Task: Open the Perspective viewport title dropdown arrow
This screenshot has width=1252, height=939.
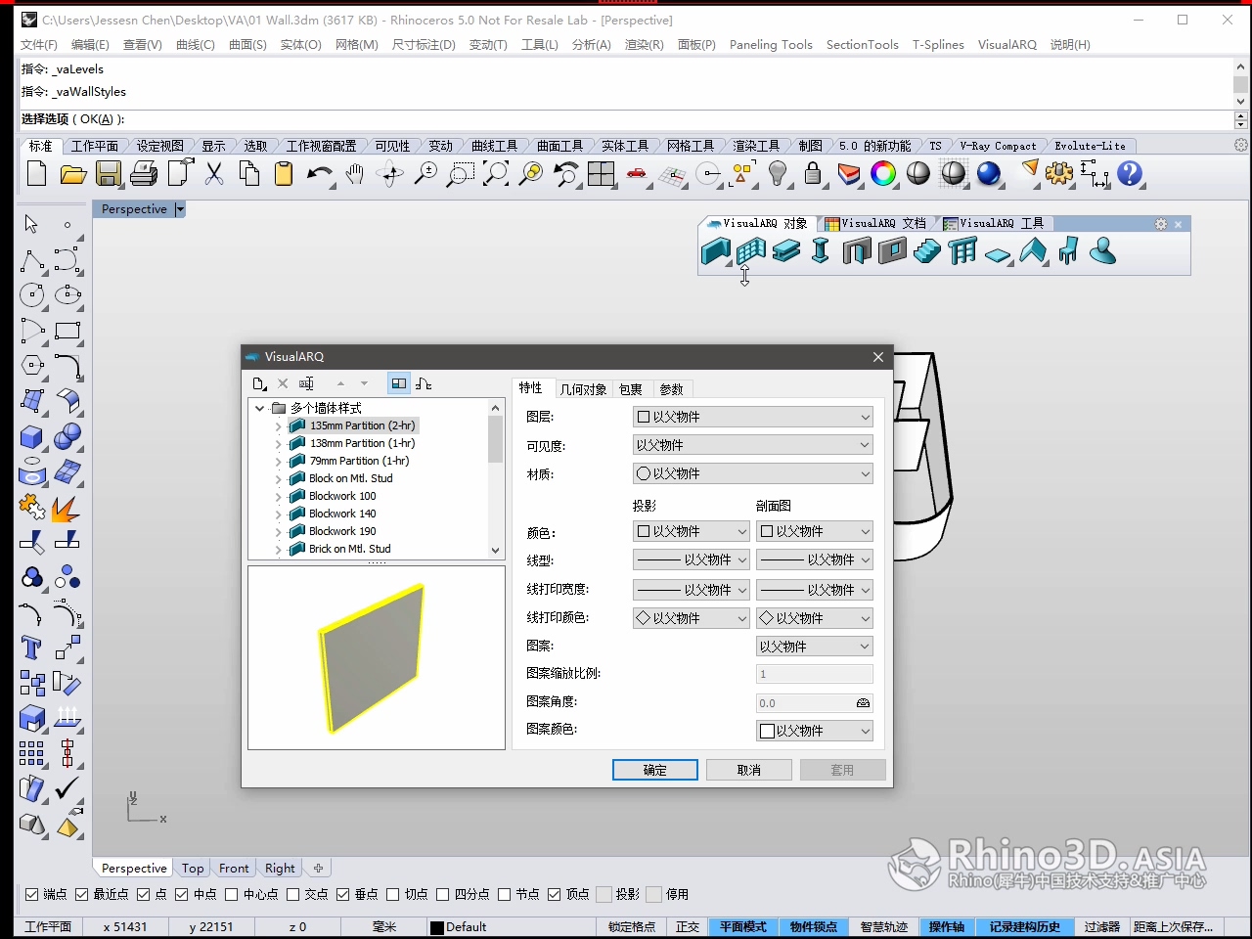Action: [180, 209]
